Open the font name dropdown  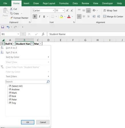click(x=53, y=11)
